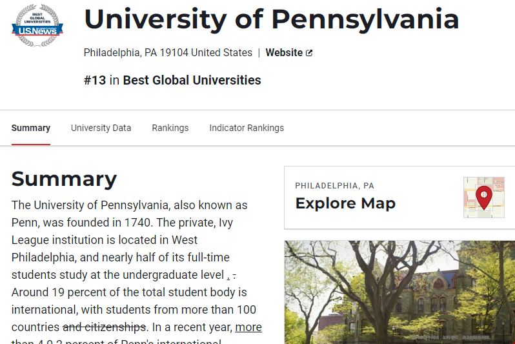Image resolution: width=515 pixels, height=344 pixels.
Task: Click the struck-through "and citizenships" text
Action: (105, 327)
